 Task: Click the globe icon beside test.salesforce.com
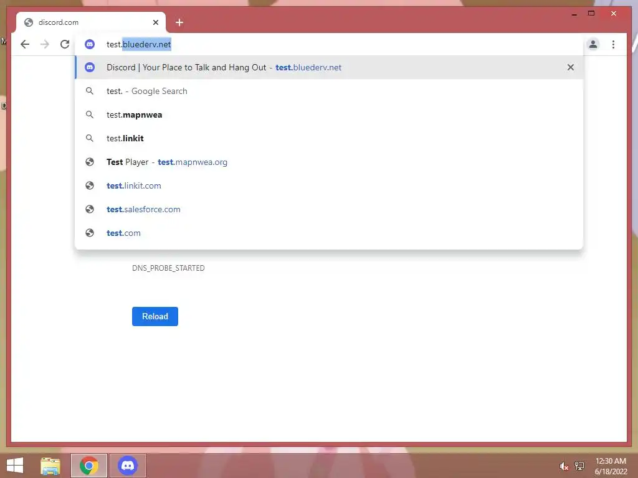click(x=90, y=209)
